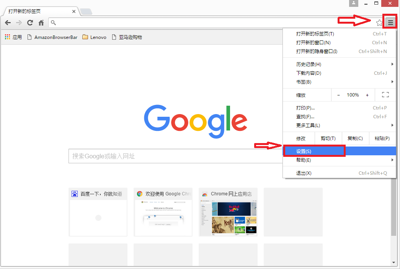
Task: Click the minus button to decrease zoom
Action: pyautogui.click(x=338, y=95)
